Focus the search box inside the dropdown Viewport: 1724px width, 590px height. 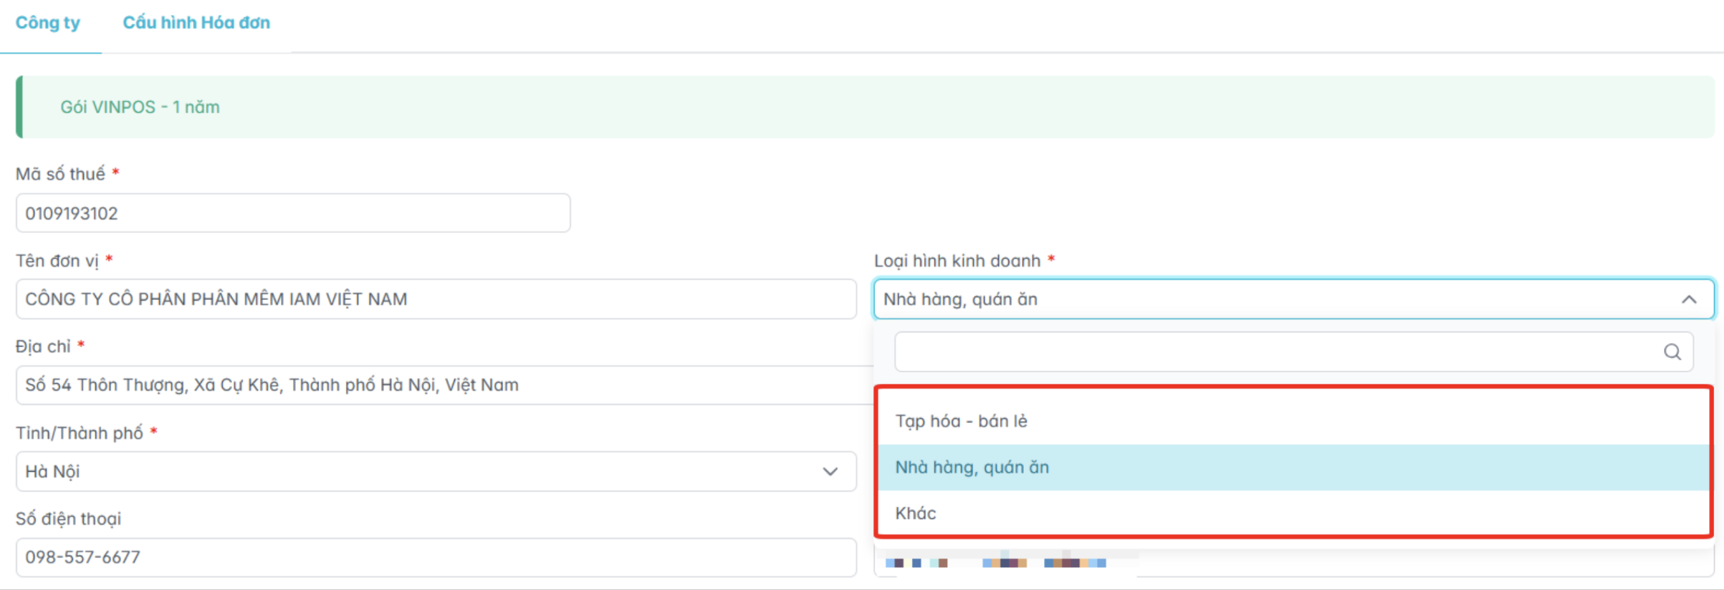(1275, 352)
